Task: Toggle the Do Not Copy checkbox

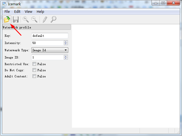Action: coord(34,70)
